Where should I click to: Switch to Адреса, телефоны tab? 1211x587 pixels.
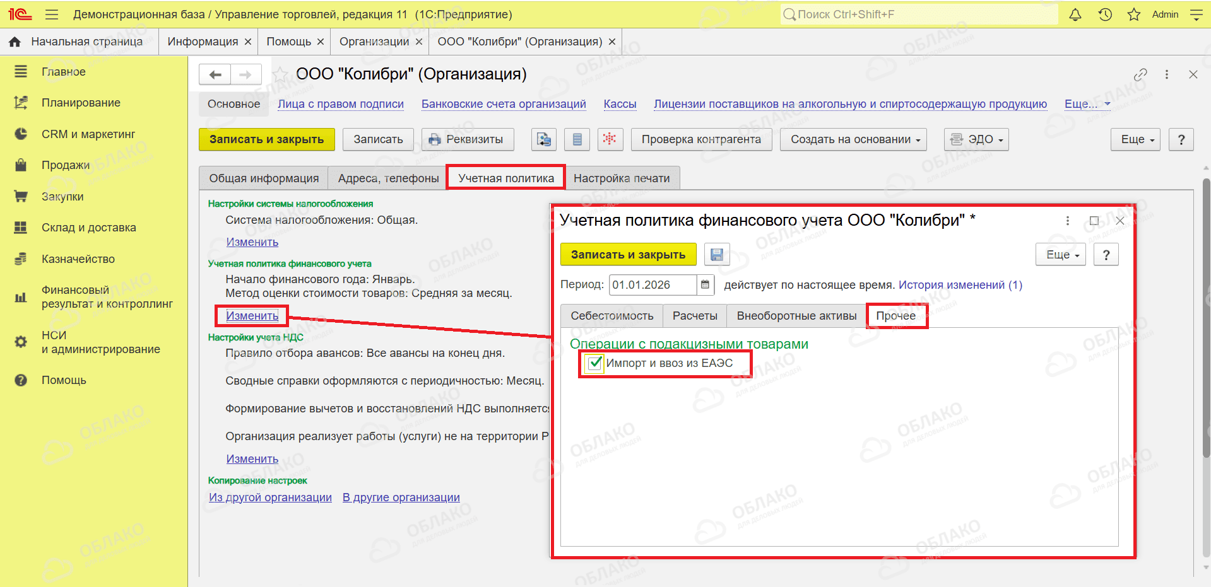388,178
